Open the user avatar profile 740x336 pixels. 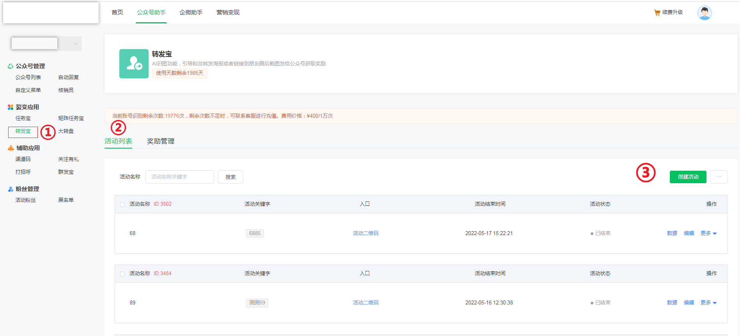pos(705,13)
